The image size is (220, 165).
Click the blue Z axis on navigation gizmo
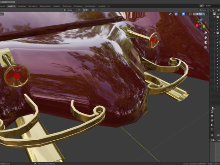point(201,20)
